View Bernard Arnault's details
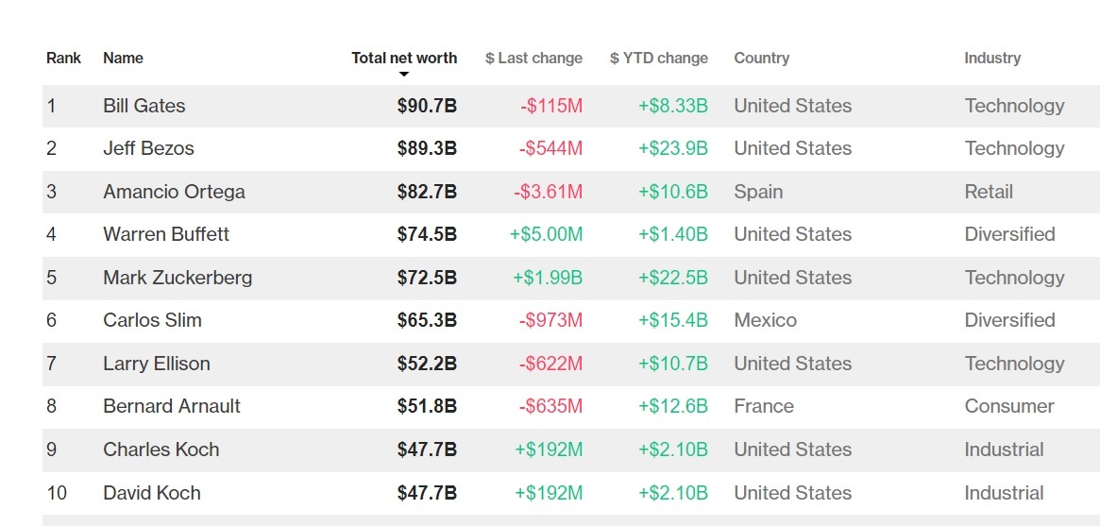This screenshot has width=1100, height=526. tap(172, 406)
